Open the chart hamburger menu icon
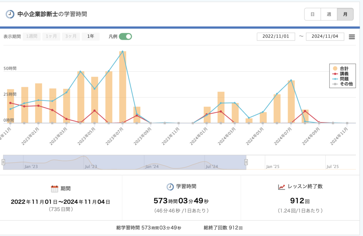The height and width of the screenshot is (236, 363). pyautogui.click(x=352, y=37)
